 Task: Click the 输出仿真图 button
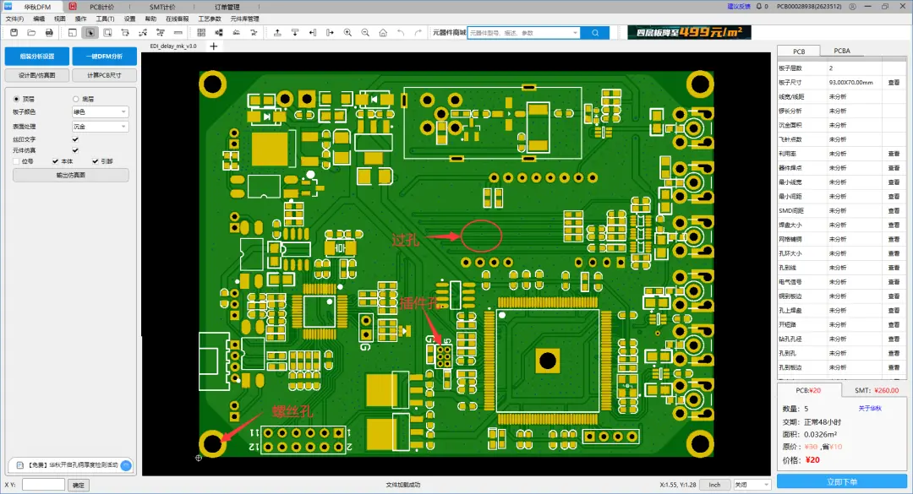[x=70, y=175]
